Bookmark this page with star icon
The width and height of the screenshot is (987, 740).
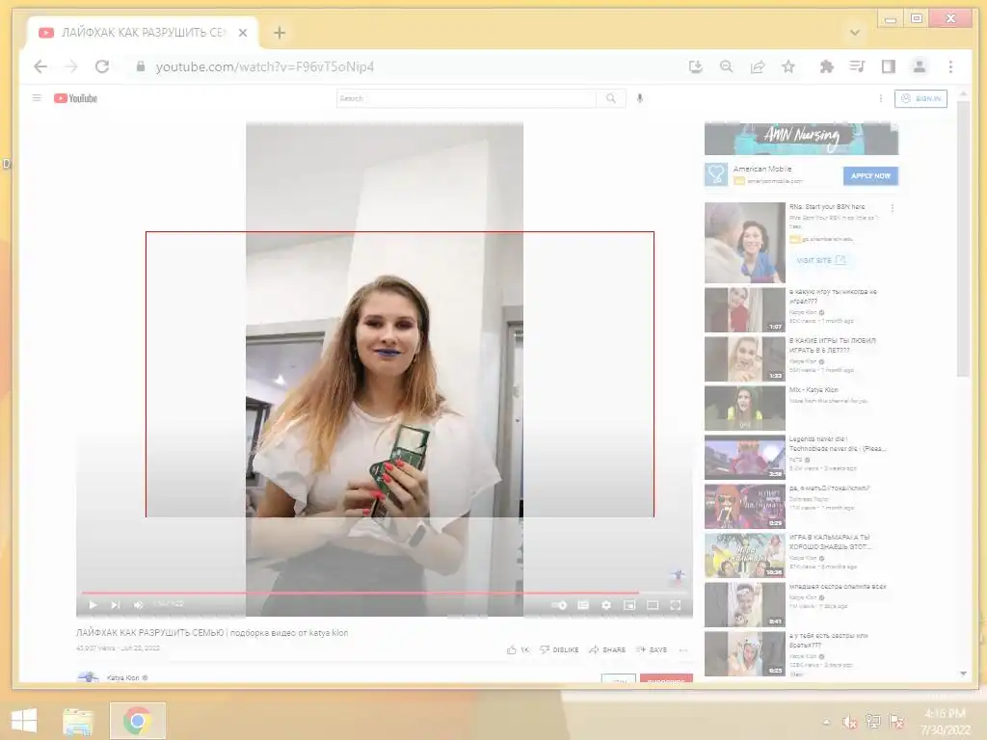pos(788,66)
